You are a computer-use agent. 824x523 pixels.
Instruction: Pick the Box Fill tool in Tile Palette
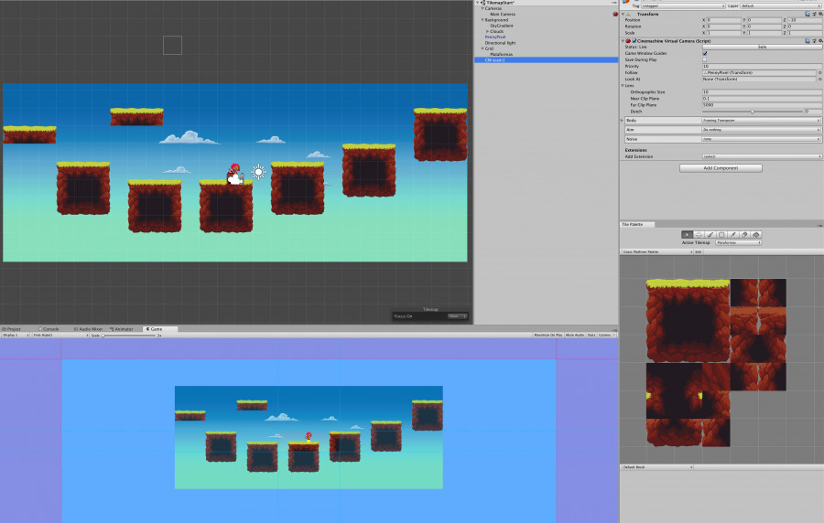click(721, 234)
